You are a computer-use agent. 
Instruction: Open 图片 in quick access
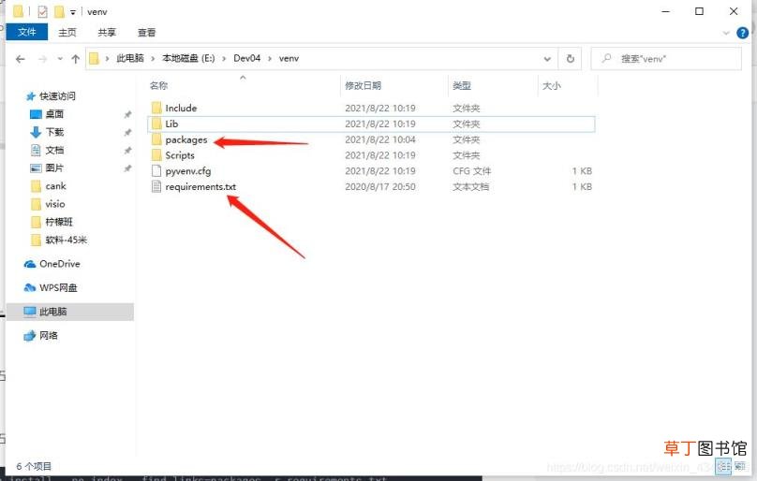(x=54, y=168)
